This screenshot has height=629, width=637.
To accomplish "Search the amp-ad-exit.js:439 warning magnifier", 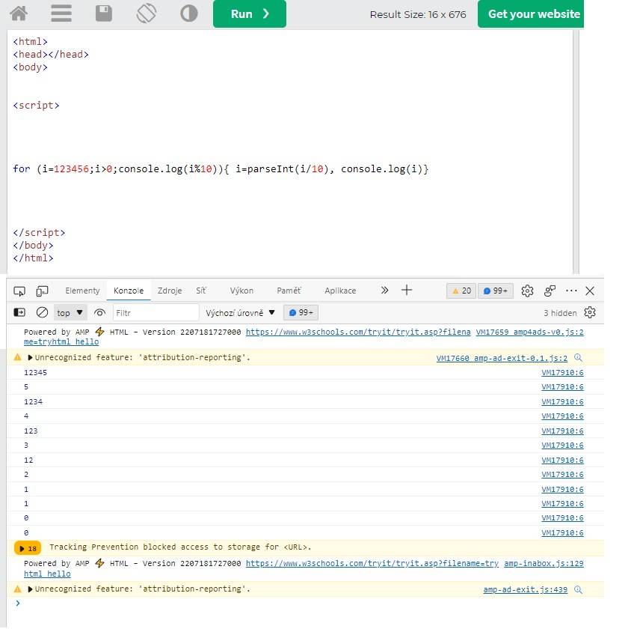I will tap(578, 589).
